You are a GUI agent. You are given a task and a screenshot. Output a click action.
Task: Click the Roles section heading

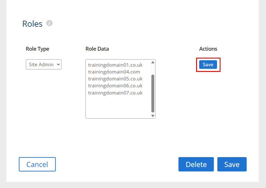pyautogui.click(x=32, y=24)
